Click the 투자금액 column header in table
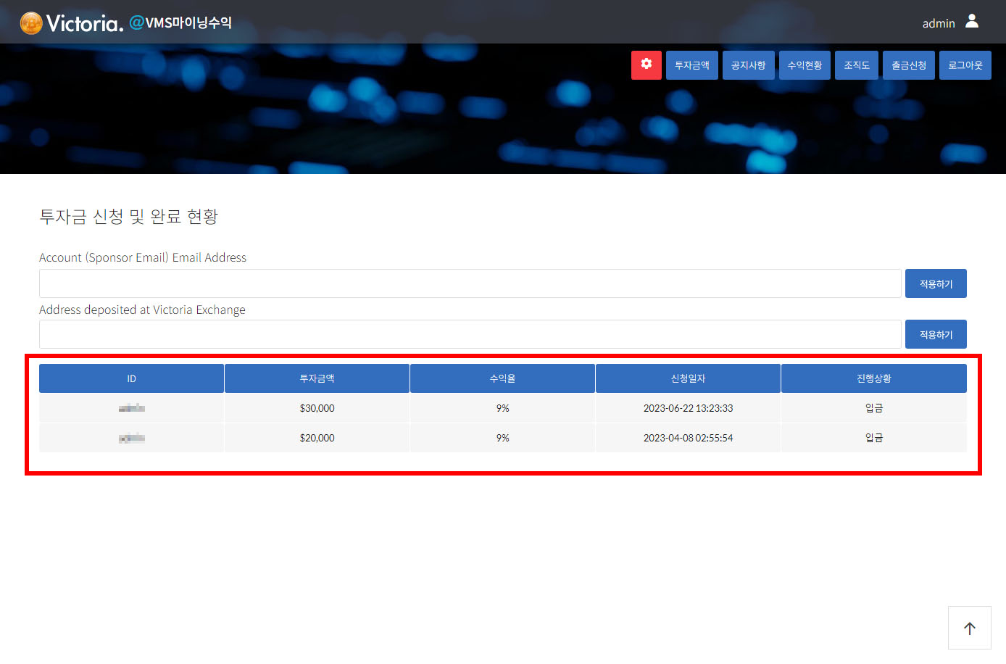The height and width of the screenshot is (664, 1006). [x=317, y=378]
